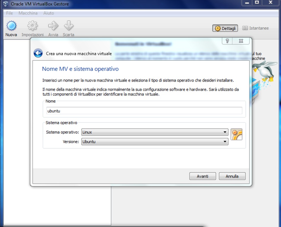This screenshot has width=281, height=227.
Task: Open the Versione dropdown
Action: pos(155,142)
